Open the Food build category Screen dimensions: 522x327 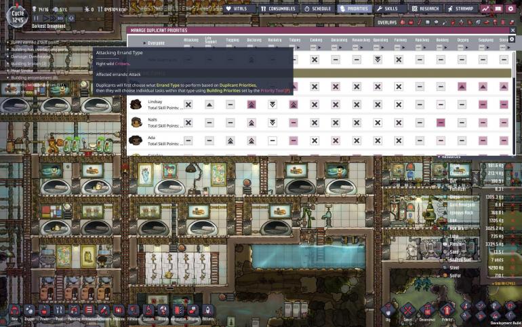[59, 311]
